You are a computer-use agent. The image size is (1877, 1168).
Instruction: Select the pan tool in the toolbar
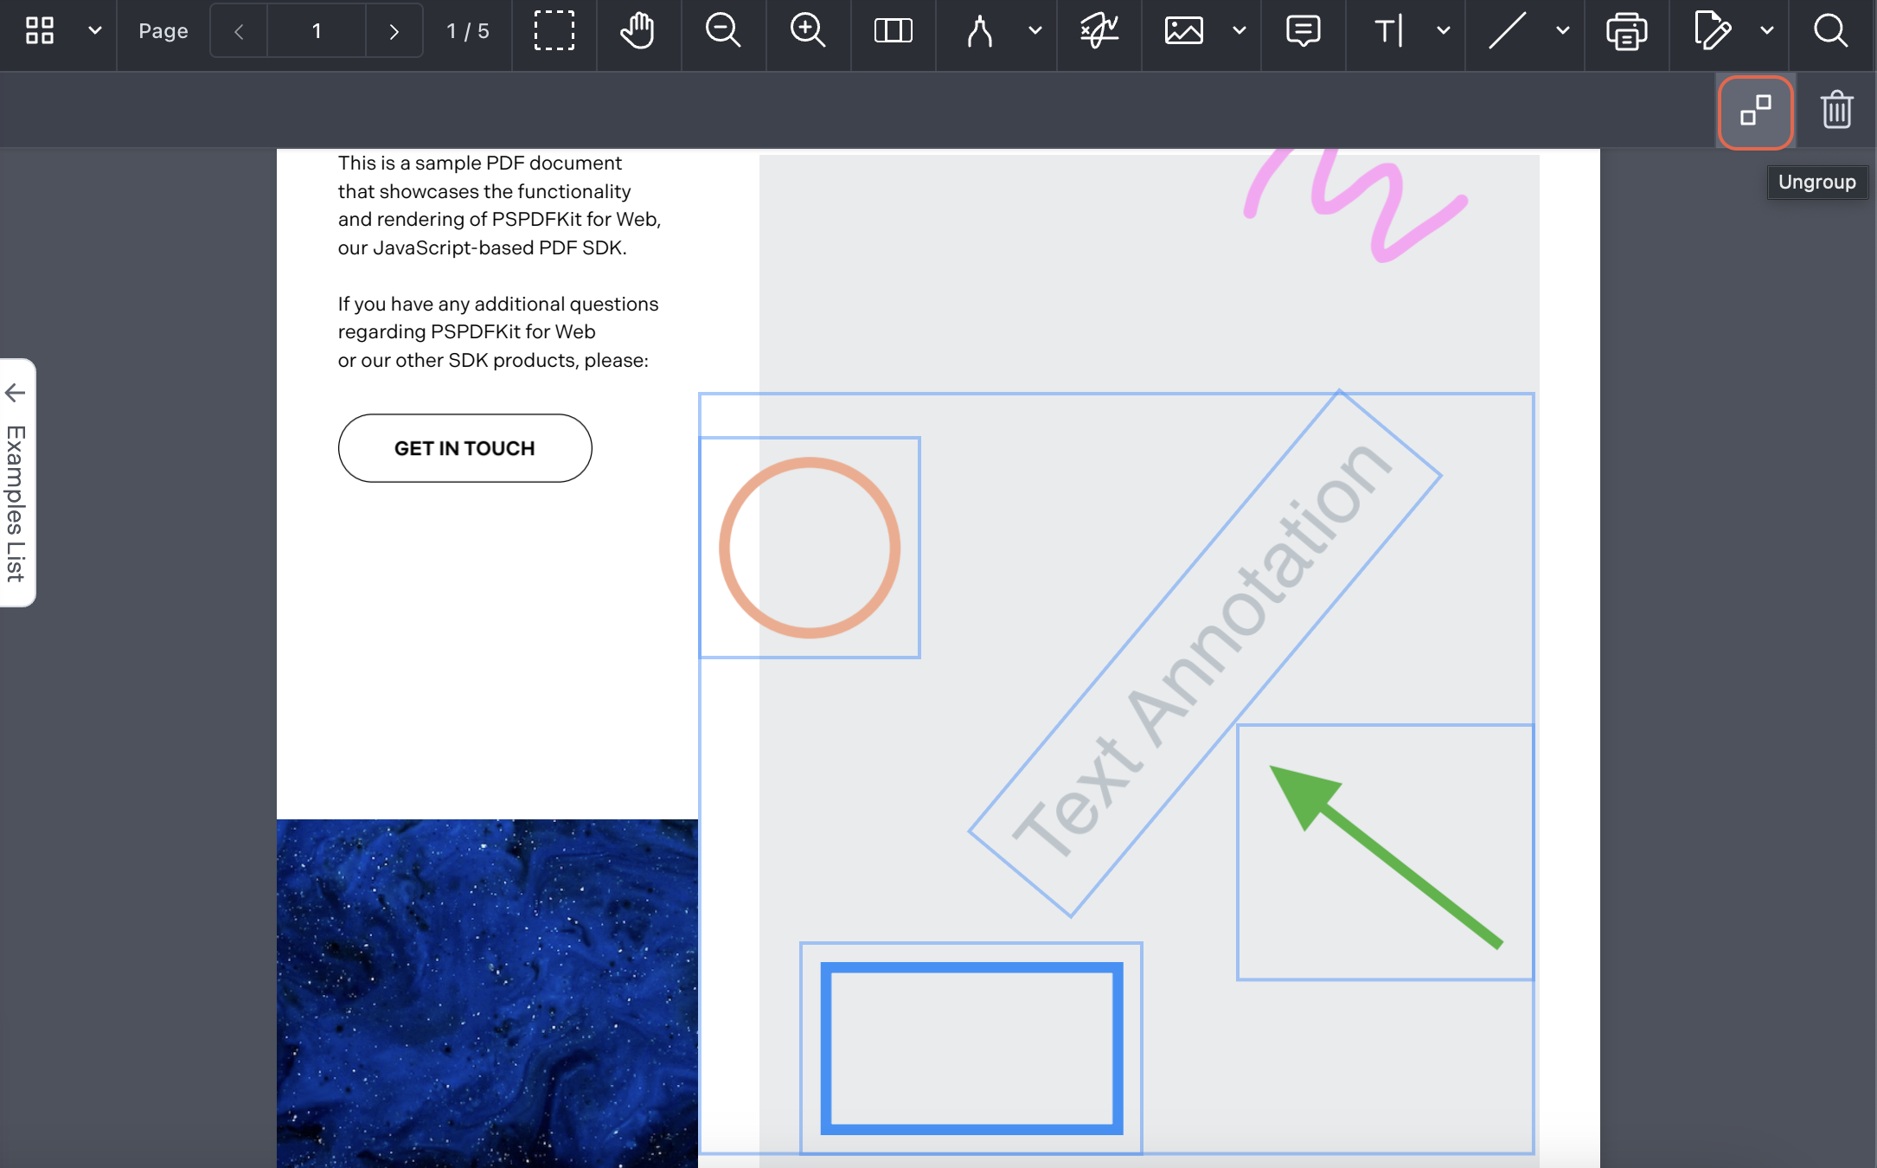(x=638, y=32)
